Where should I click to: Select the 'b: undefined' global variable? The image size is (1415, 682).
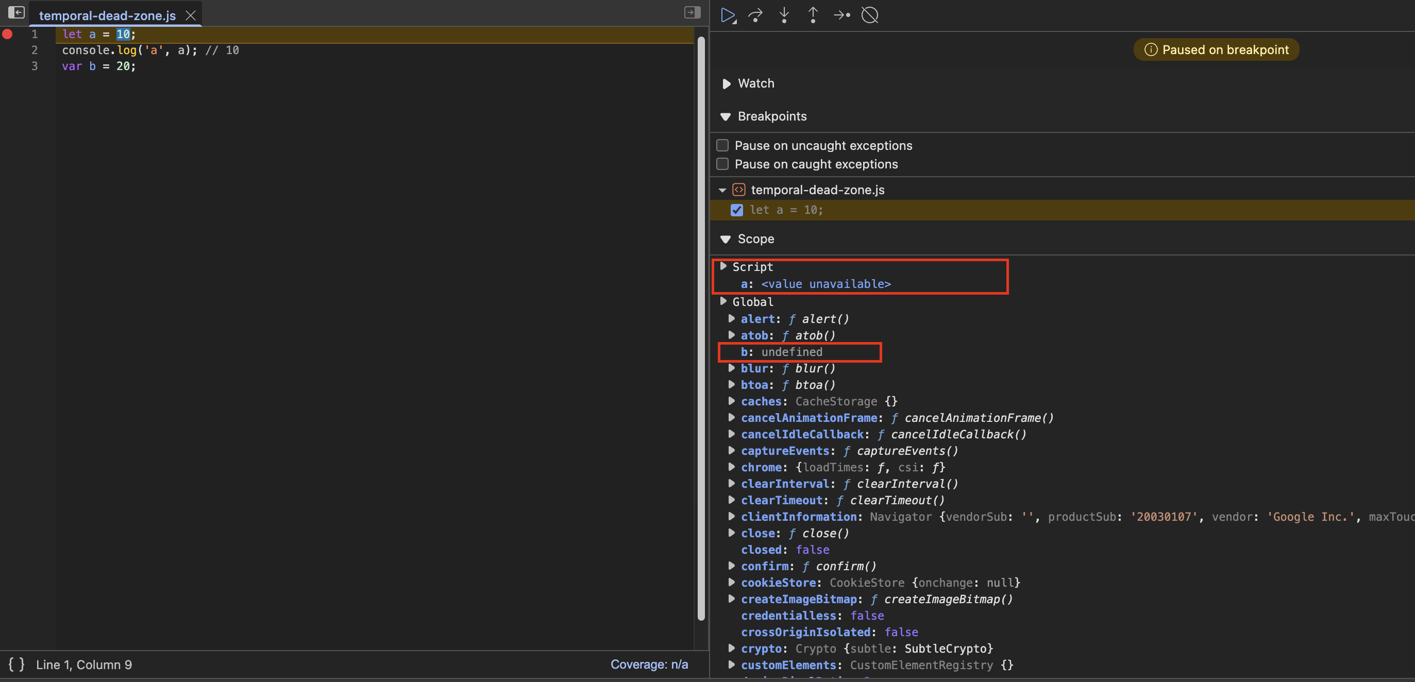pos(782,352)
